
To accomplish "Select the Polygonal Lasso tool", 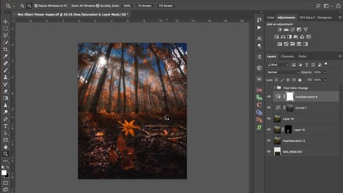I will pyautogui.click(x=5, y=35).
